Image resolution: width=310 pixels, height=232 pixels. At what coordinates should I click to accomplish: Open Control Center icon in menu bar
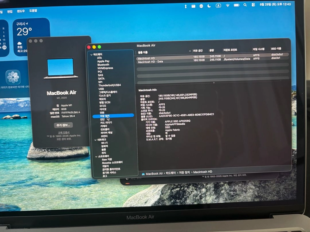253,5
